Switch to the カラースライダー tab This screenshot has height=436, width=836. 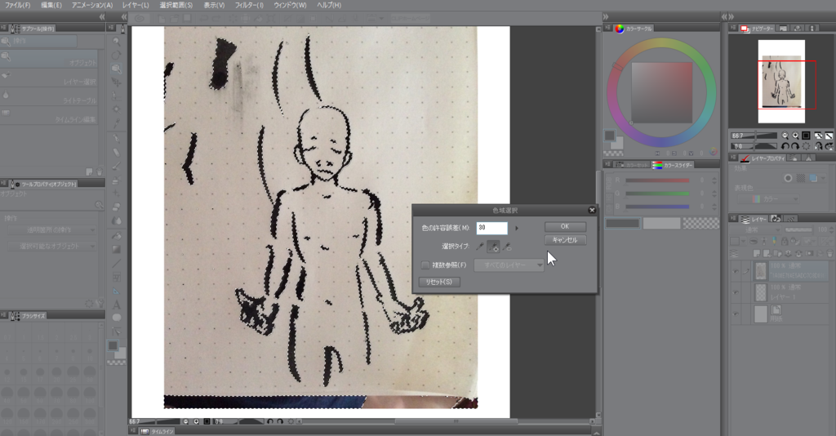(x=673, y=165)
